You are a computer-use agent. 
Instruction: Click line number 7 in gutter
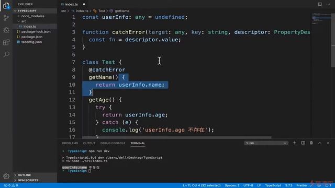[73, 62]
